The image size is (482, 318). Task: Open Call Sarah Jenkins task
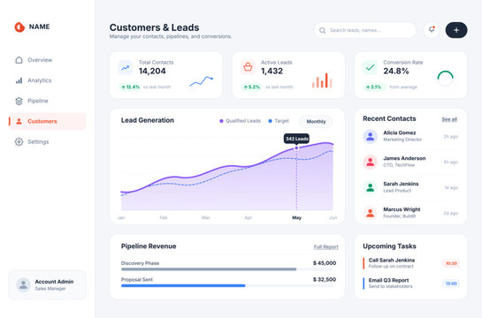tap(411, 263)
